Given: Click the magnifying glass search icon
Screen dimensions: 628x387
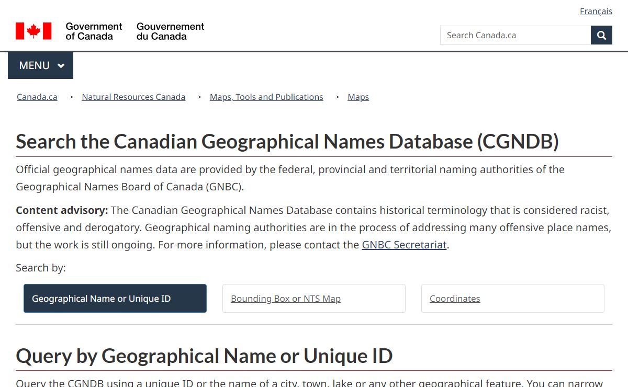Looking at the screenshot, I should pyautogui.click(x=601, y=36).
